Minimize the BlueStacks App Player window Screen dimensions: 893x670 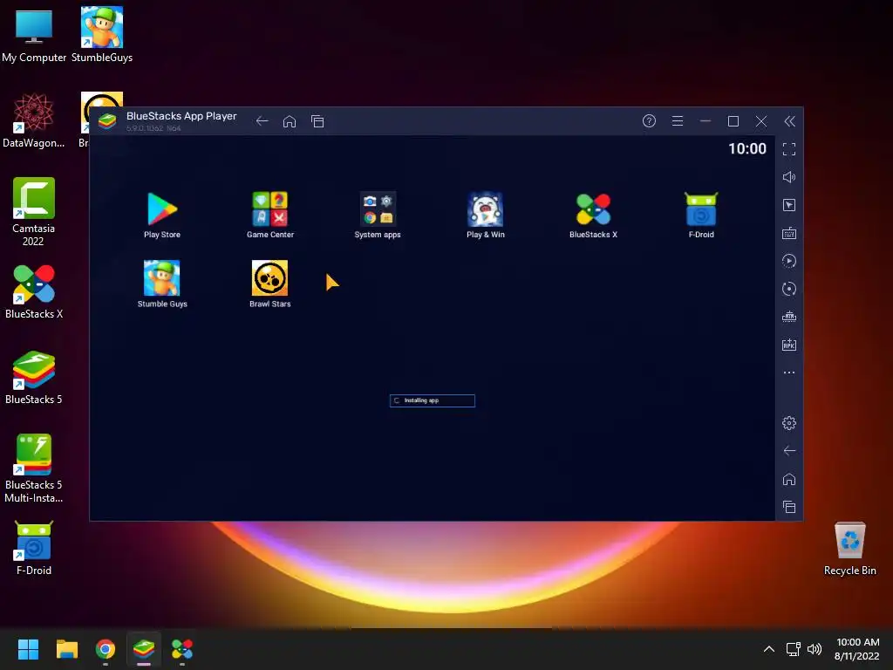coord(705,120)
